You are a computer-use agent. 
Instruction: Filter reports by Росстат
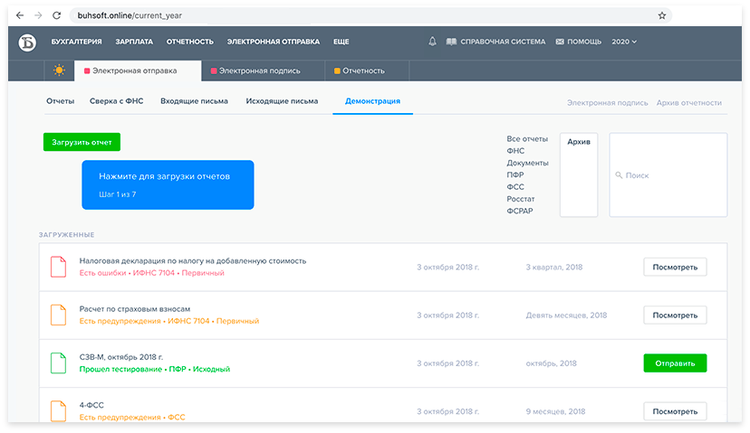click(x=521, y=199)
